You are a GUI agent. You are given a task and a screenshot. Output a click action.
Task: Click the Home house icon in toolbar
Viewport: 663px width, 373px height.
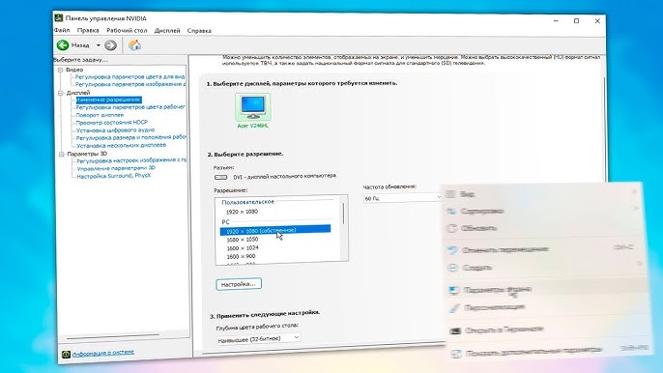tap(135, 45)
